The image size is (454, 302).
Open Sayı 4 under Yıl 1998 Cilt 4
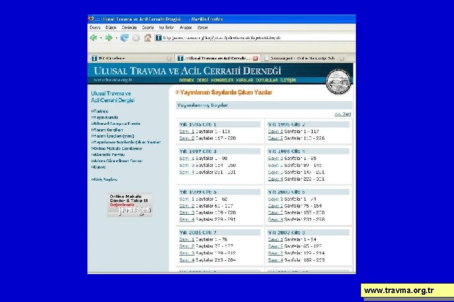(275, 179)
